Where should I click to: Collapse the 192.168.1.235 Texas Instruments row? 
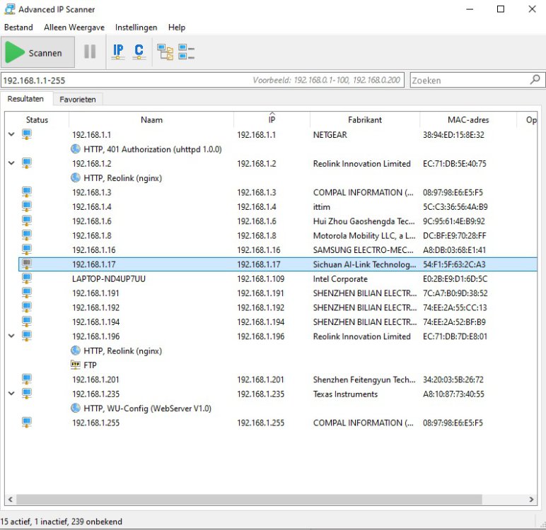(x=11, y=394)
